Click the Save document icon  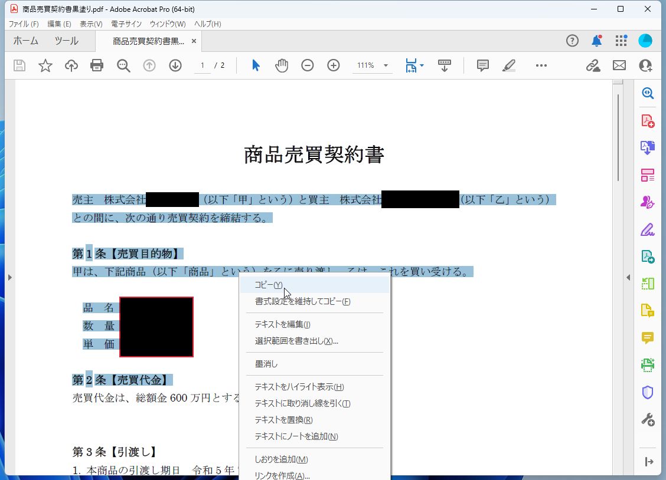pyautogui.click(x=19, y=65)
